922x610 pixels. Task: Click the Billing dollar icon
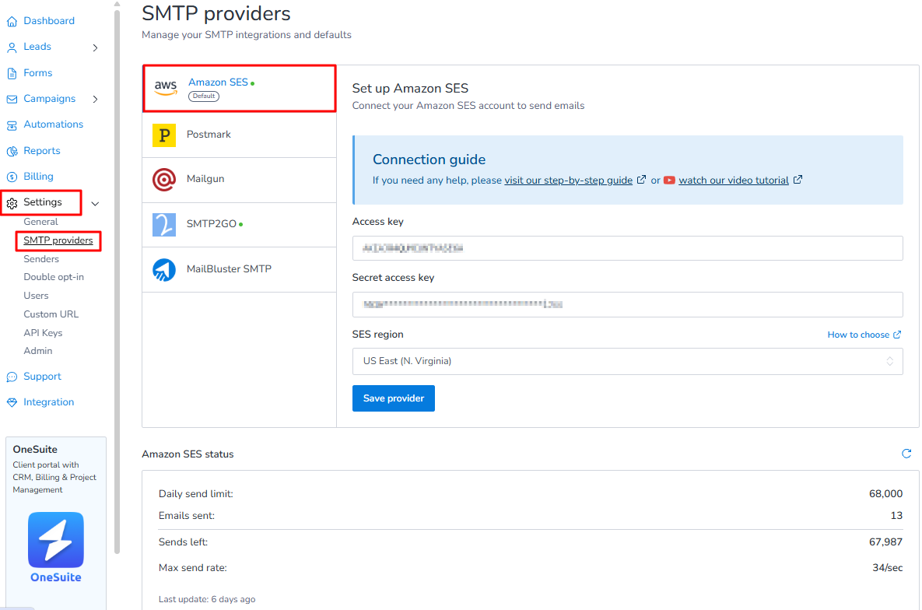pos(12,177)
